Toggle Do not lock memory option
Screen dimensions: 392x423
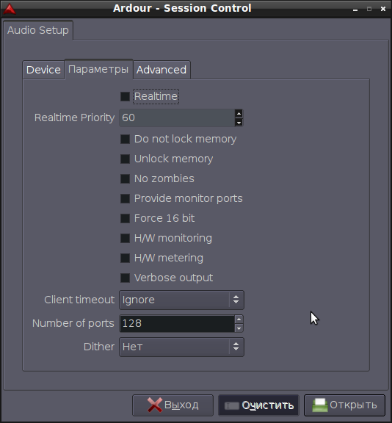125,139
